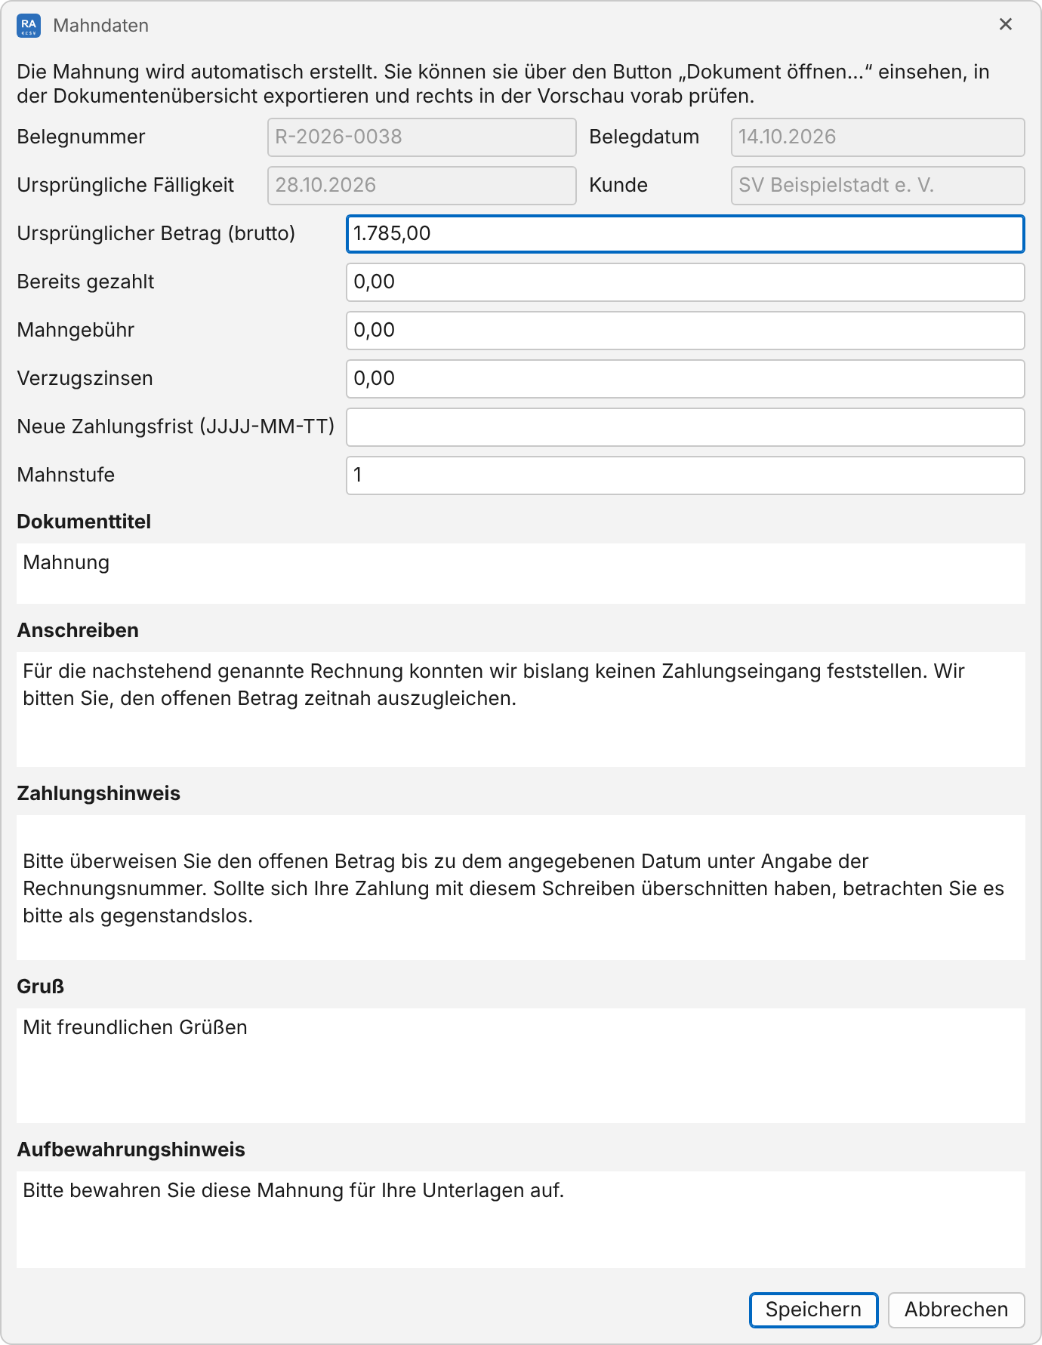Image resolution: width=1042 pixels, height=1345 pixels.
Task: Click the RA app icon in title bar
Action: point(29,26)
